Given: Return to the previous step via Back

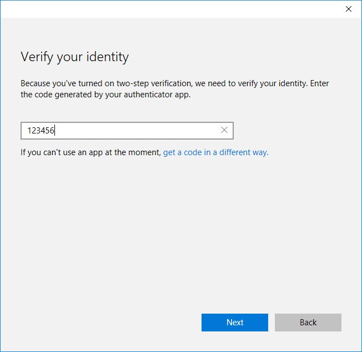Looking at the screenshot, I should 308,322.
